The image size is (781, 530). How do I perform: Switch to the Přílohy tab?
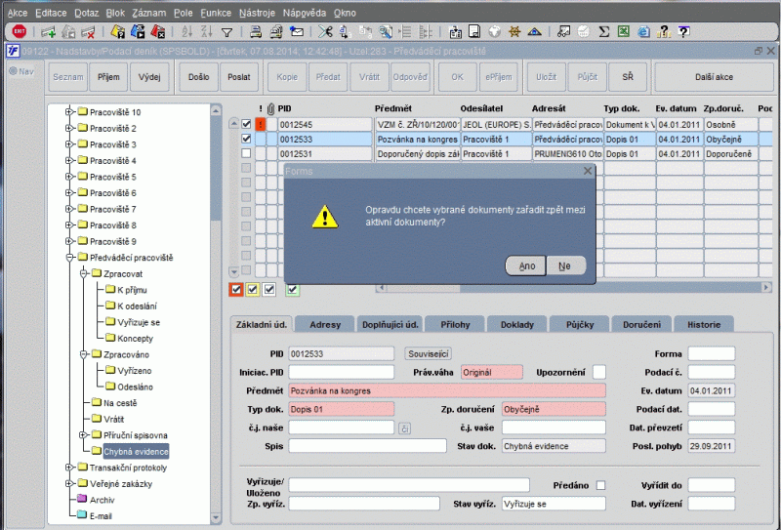click(x=455, y=324)
